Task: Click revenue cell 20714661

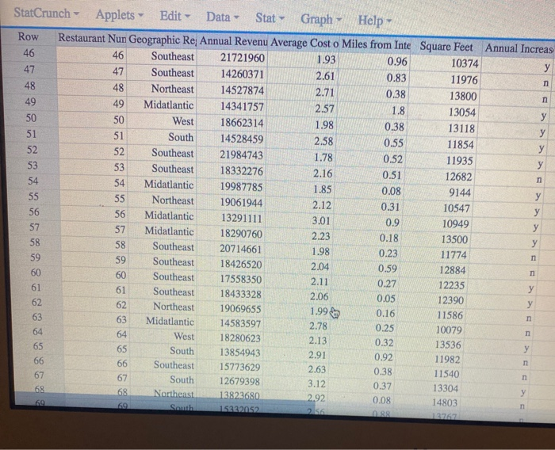Action: 240,249
